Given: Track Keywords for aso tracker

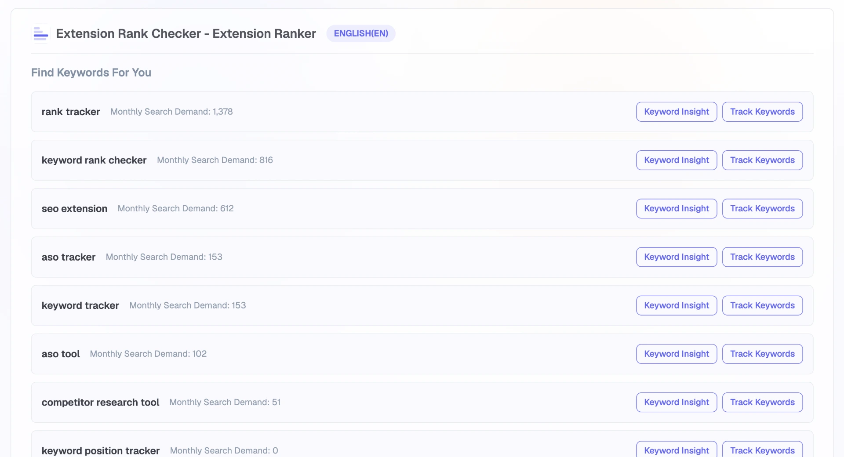Looking at the screenshot, I should tap(762, 257).
